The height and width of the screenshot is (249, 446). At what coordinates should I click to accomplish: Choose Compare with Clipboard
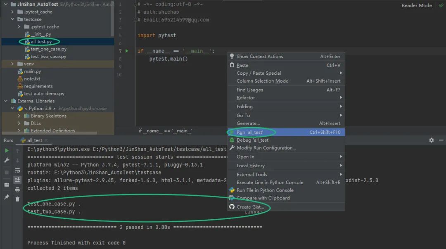point(286,198)
